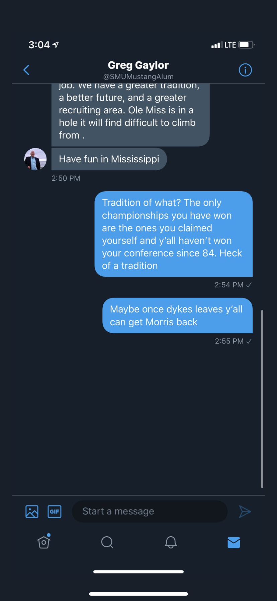Tap the 'Maybe once dykes leaves' message
This screenshot has height=601, width=277.
tap(177, 316)
